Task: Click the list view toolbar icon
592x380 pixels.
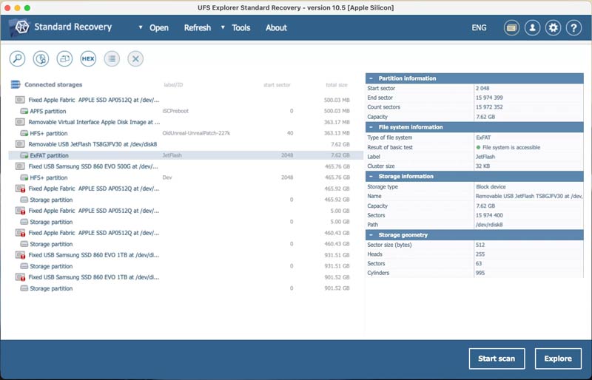Action: click(x=112, y=58)
